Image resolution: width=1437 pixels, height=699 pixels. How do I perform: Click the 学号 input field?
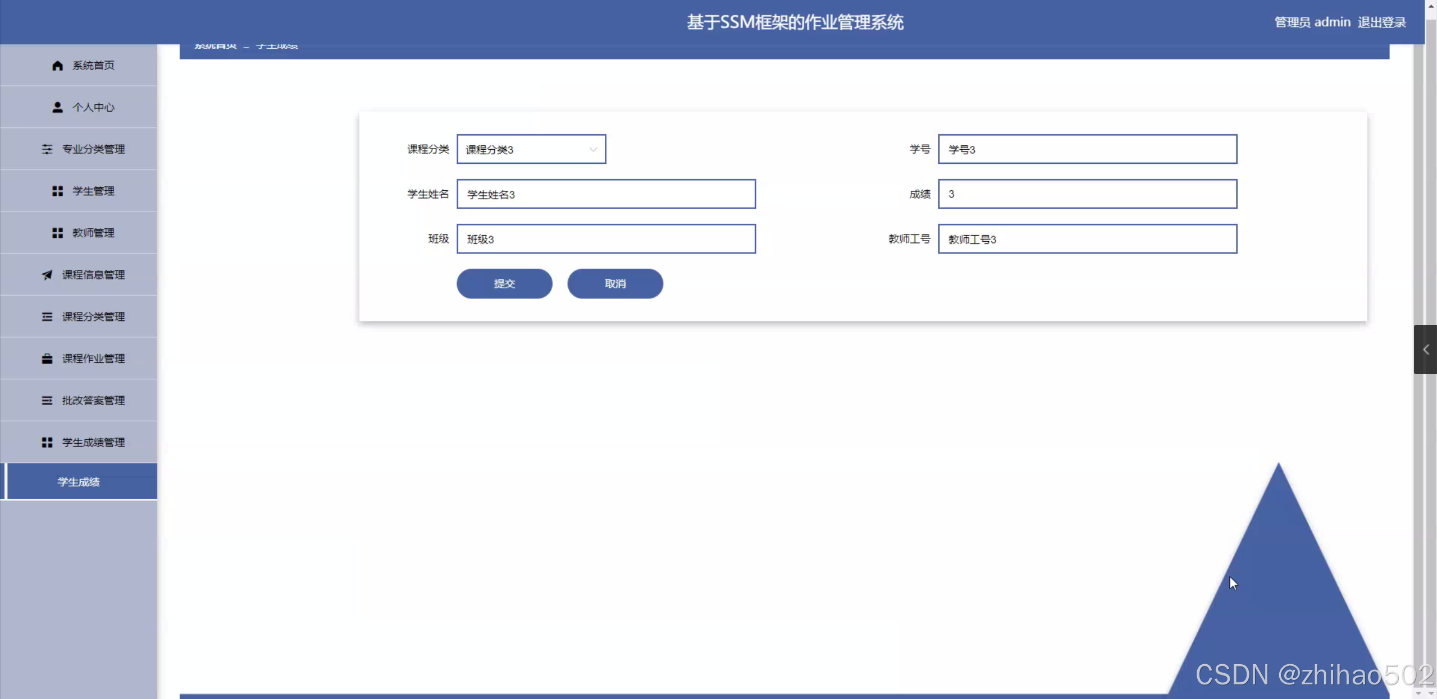click(1087, 149)
